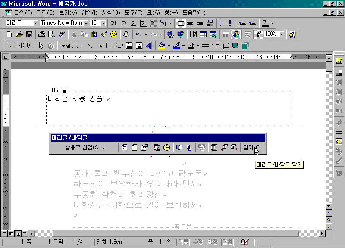This screenshot has width=345, height=248.
Task: Toggle italic formatting
Action: [x=124, y=23]
